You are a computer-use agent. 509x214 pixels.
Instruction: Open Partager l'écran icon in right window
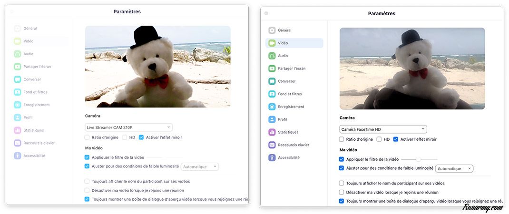(x=272, y=68)
